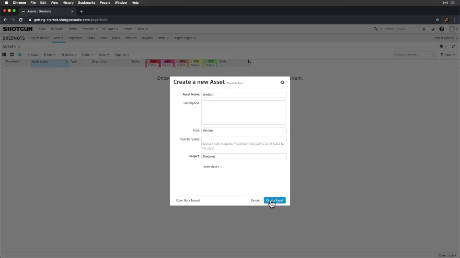Open a new browser tab
This screenshot has width=460, height=258.
coord(81,11)
